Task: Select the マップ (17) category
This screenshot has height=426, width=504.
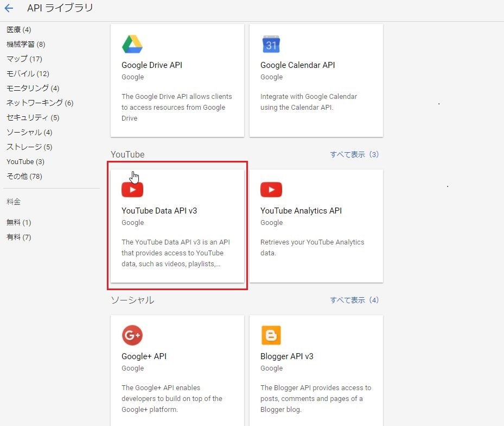Action: (24, 59)
